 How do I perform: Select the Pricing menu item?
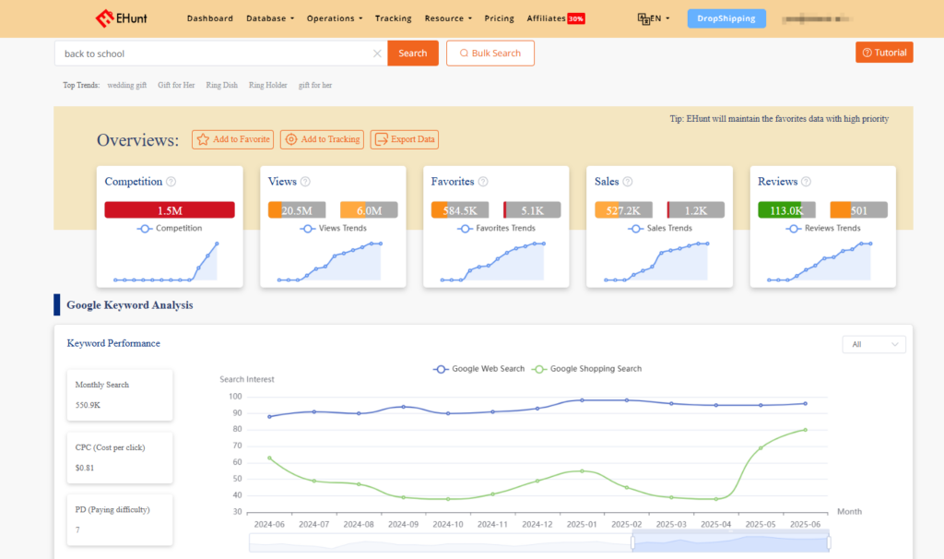499,18
